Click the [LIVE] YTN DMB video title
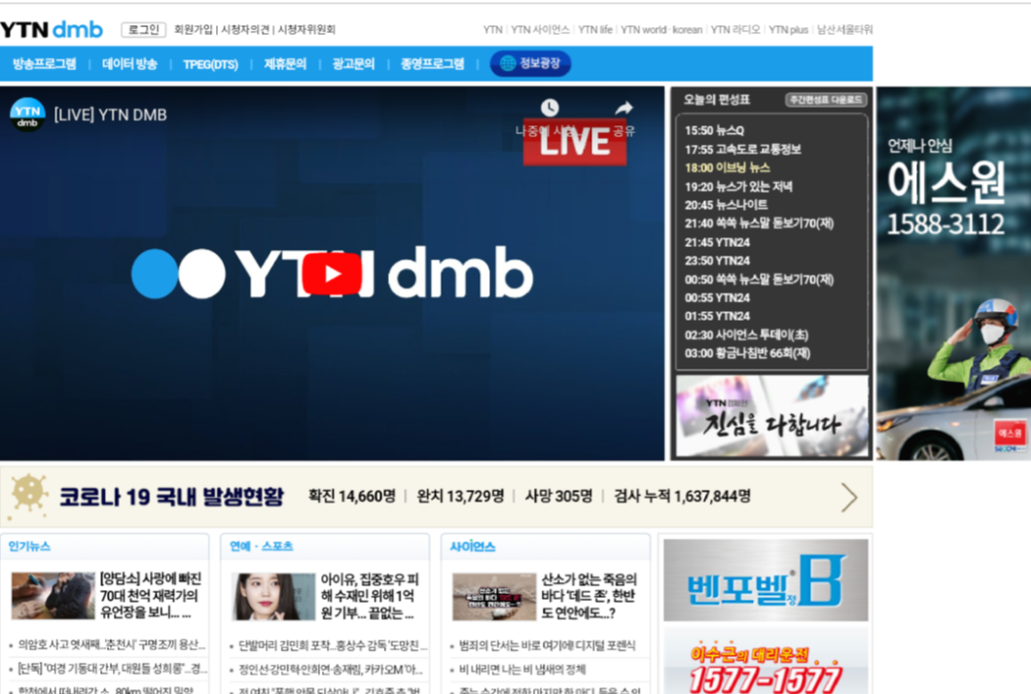Image resolution: width=1031 pixels, height=694 pixels. click(111, 115)
